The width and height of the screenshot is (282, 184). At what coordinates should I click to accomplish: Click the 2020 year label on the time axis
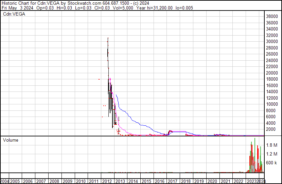coord(212,181)
